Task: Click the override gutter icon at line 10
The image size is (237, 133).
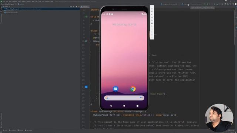Action: click(86, 41)
